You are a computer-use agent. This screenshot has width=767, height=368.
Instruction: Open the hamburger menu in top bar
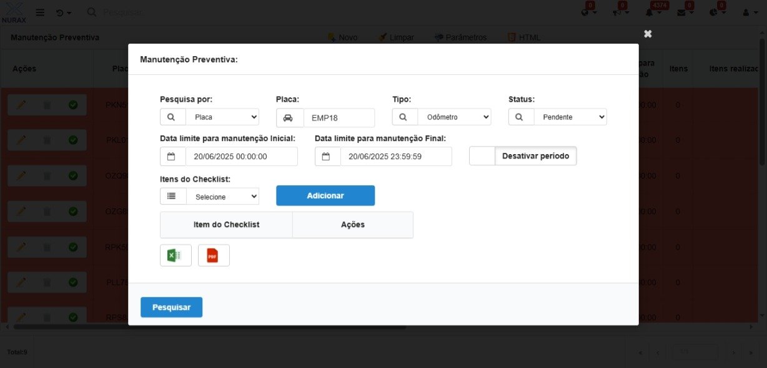tap(40, 12)
